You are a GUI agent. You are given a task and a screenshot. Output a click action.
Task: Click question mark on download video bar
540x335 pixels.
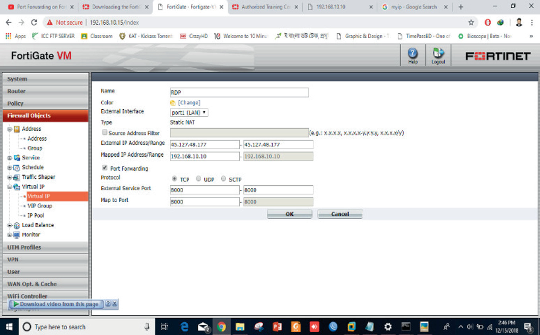[108, 304]
